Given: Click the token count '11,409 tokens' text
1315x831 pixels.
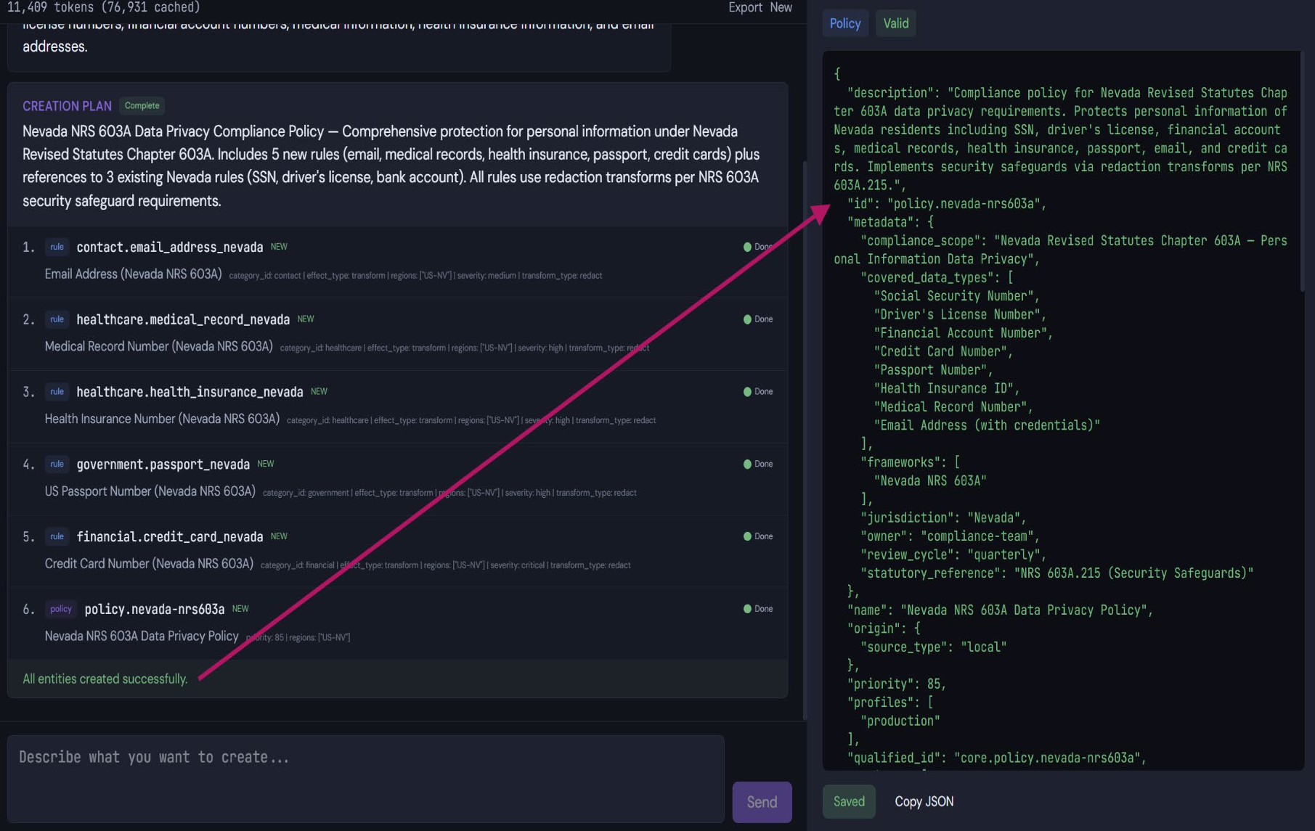Looking at the screenshot, I should point(51,7).
